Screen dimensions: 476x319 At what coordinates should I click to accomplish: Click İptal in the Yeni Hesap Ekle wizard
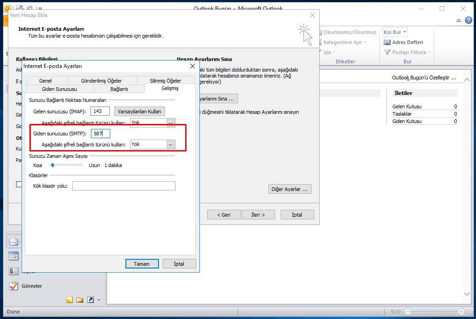[x=297, y=215]
